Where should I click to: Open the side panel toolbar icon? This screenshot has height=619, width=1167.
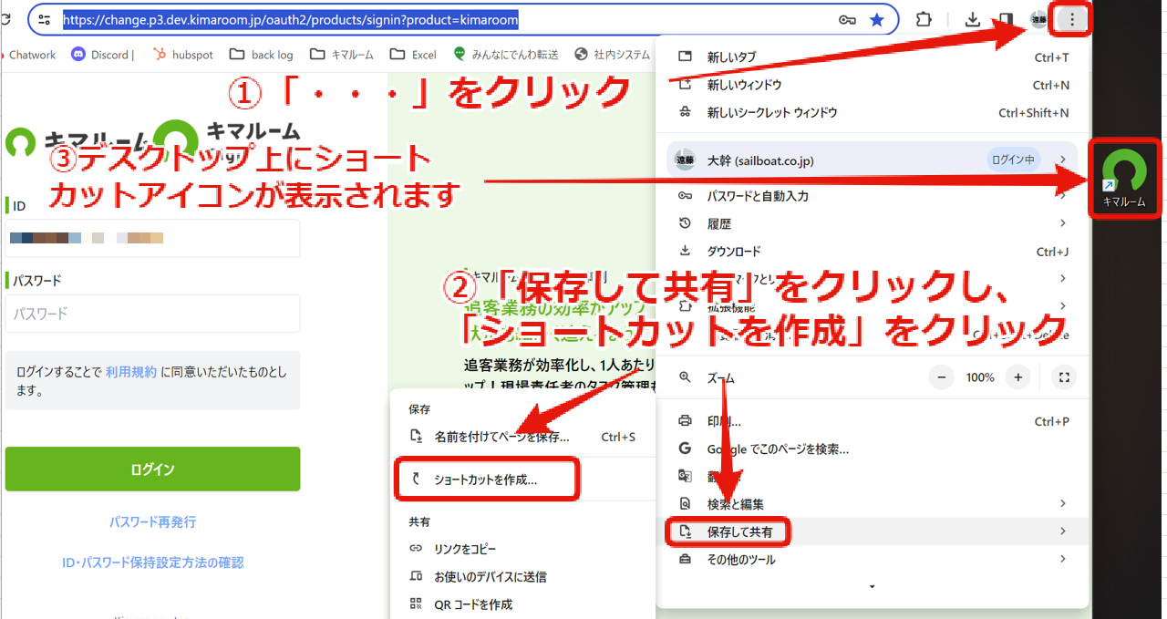tap(1006, 19)
